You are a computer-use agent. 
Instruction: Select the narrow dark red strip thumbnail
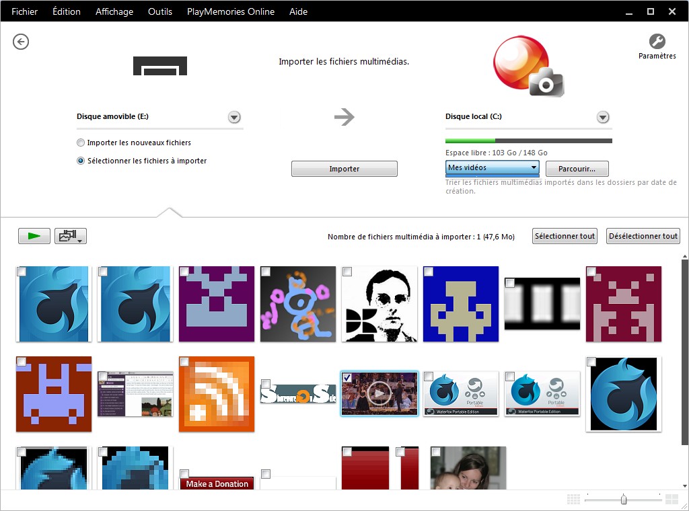coord(408,468)
